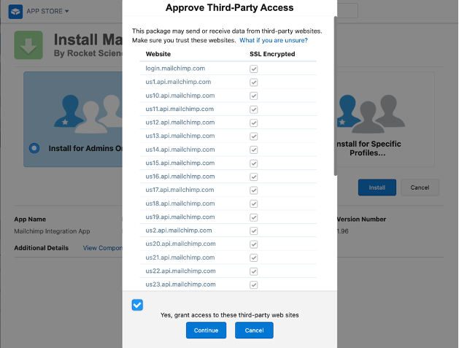Toggle grant access to third-party sites checkbox
Screen dimensions: 459x348
(137, 305)
